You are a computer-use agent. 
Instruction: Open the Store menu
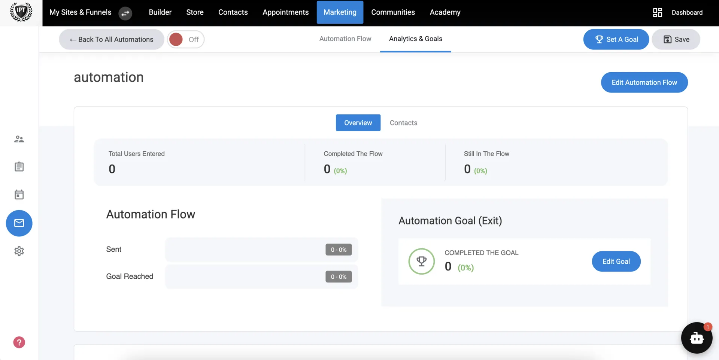pos(195,12)
